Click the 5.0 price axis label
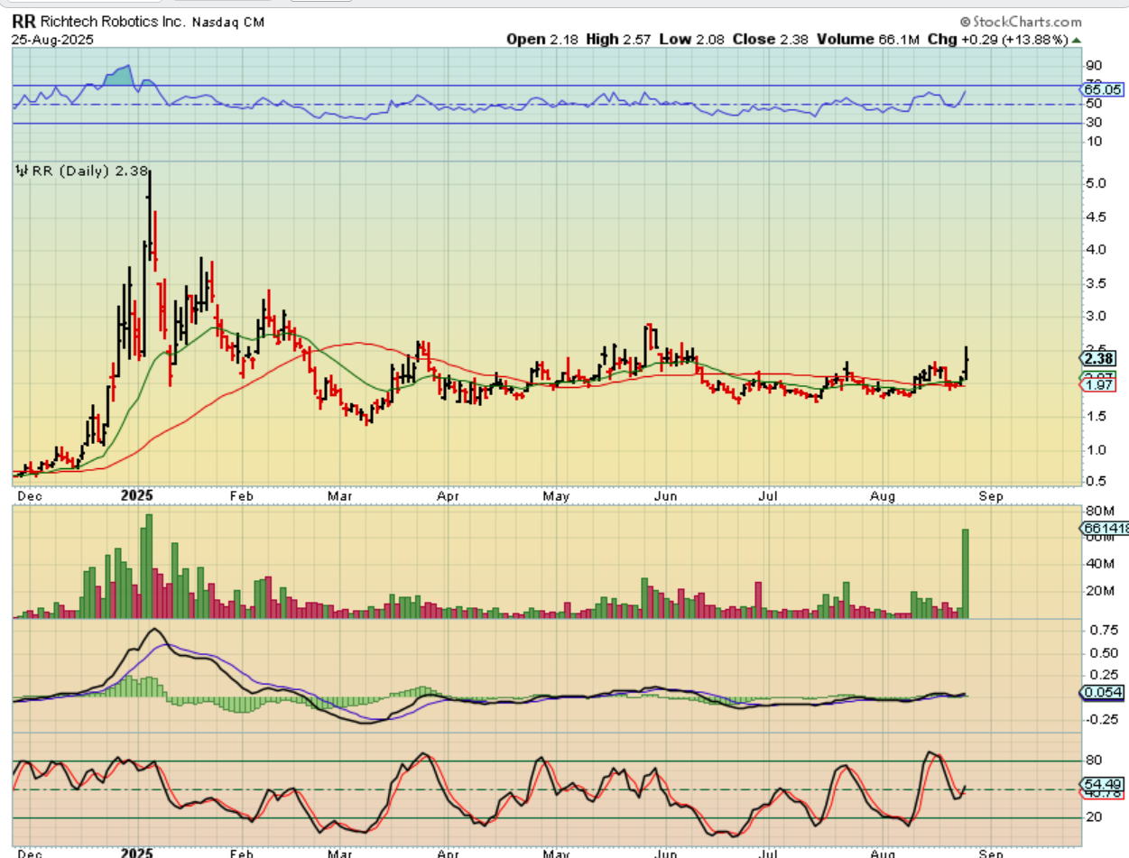Screen dimensions: 1129x858 (x=1094, y=183)
